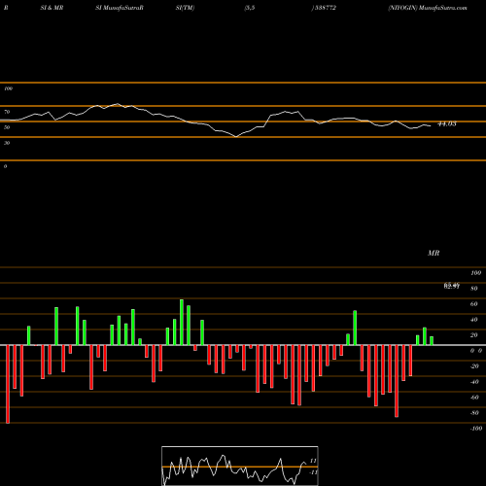This screenshot has height=486, width=486.
Task: Click the SI & MR header label
Action: click(x=52, y=8)
